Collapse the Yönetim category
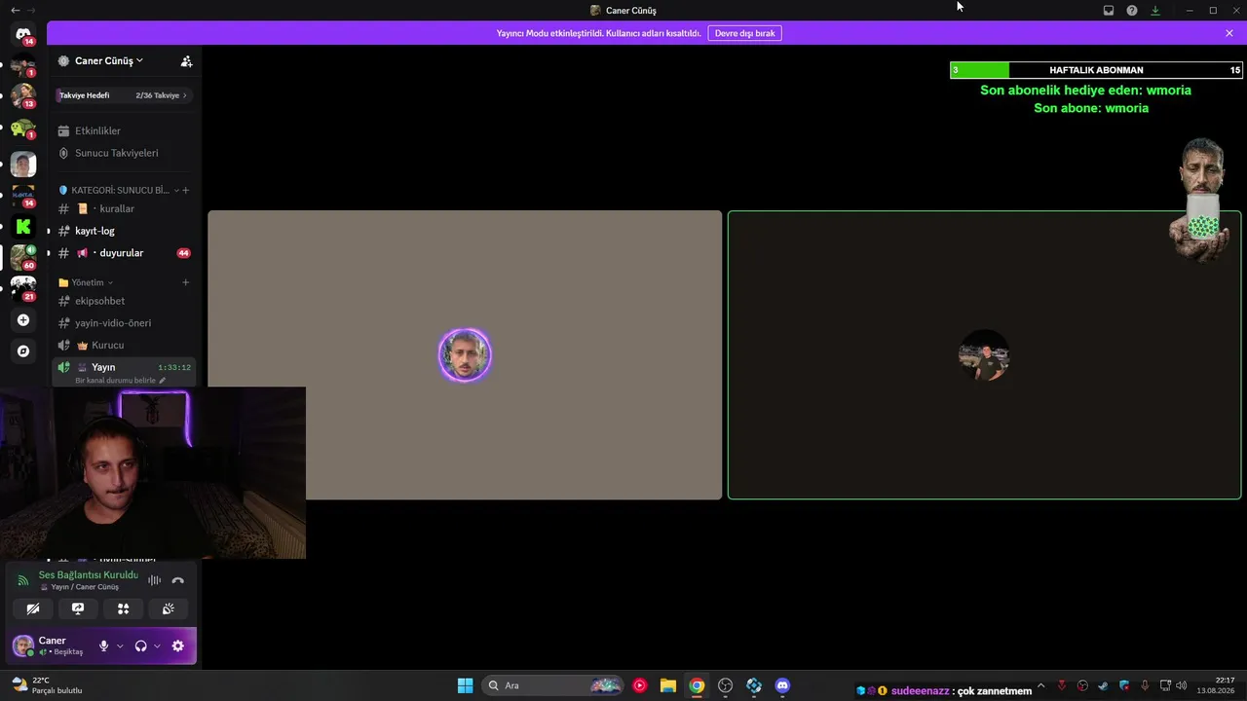The height and width of the screenshot is (701, 1247). click(x=87, y=282)
